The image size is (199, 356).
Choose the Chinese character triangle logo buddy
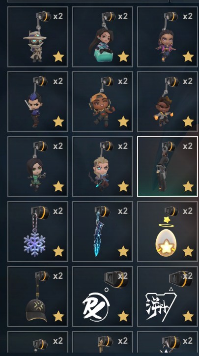tap(168, 297)
